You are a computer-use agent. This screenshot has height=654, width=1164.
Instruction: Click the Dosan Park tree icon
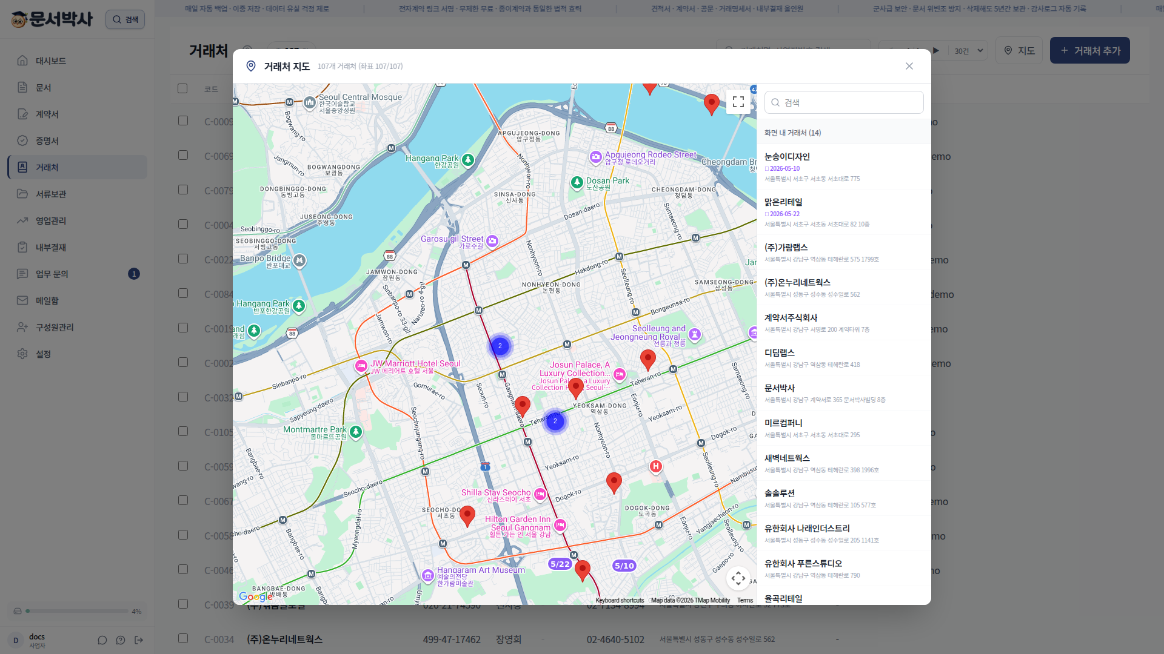577,182
